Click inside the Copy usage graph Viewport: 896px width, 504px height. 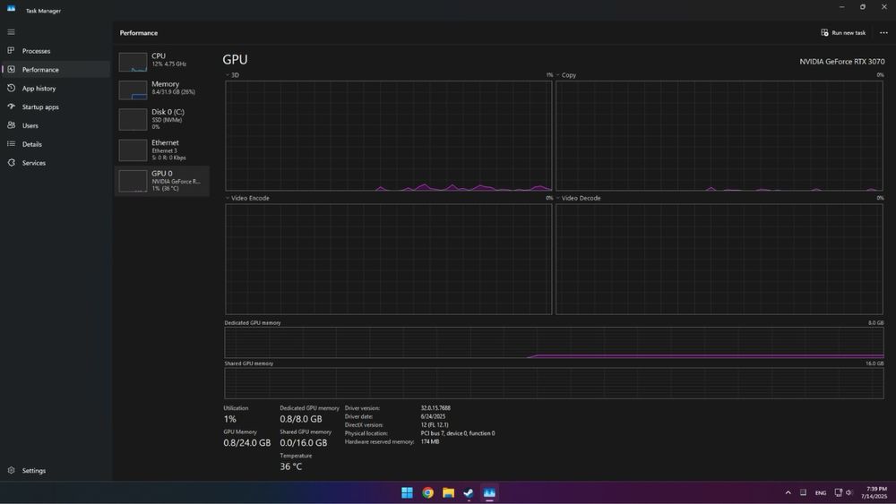point(719,136)
